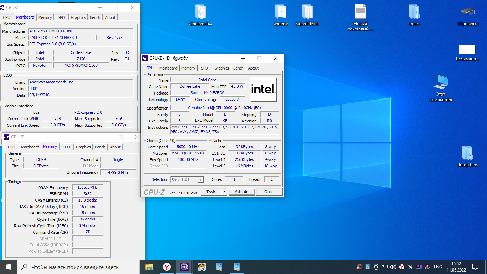Click the Intel logo in CPU-Z
The height and width of the screenshot is (274, 487).
[263, 89]
